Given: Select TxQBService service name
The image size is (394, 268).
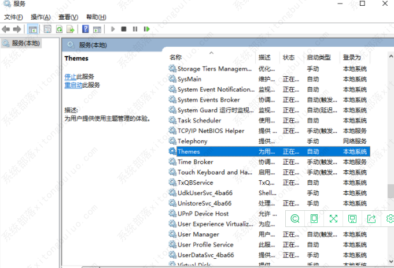Looking at the screenshot, I should point(195,183).
